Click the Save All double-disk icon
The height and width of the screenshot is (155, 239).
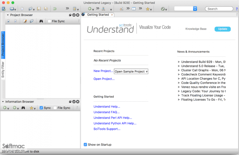[x=46, y=9]
